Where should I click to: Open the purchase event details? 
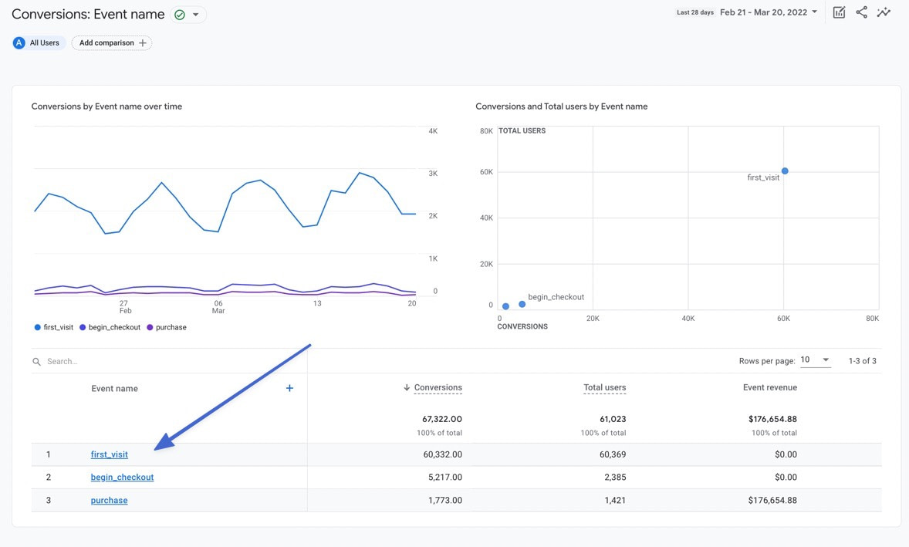point(109,500)
